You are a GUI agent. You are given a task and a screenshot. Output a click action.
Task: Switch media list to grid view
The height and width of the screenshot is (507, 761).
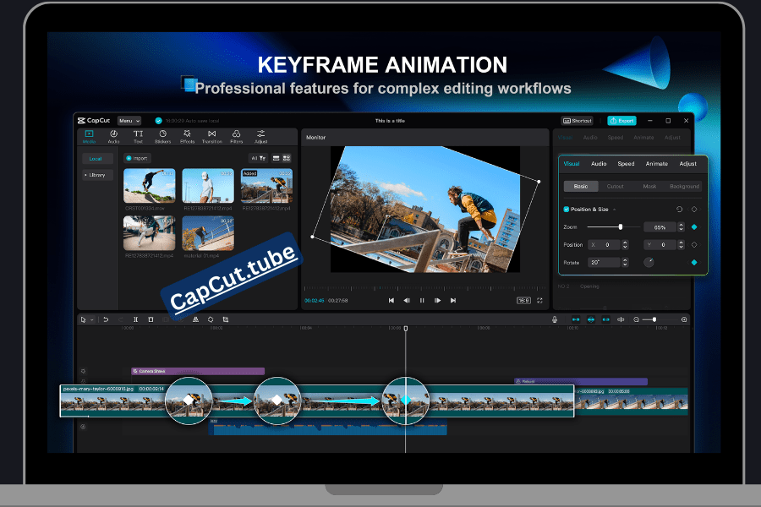point(287,158)
